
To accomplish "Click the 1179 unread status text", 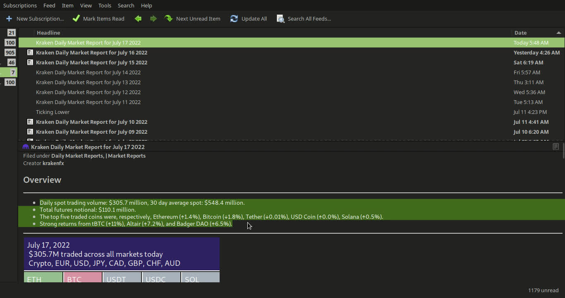I will point(543,290).
